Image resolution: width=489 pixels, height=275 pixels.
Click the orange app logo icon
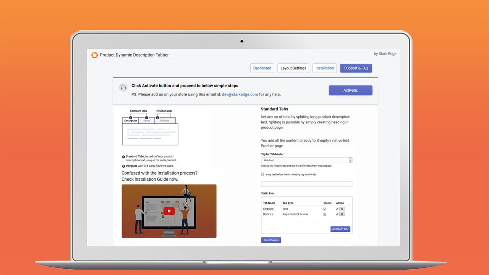coord(95,55)
